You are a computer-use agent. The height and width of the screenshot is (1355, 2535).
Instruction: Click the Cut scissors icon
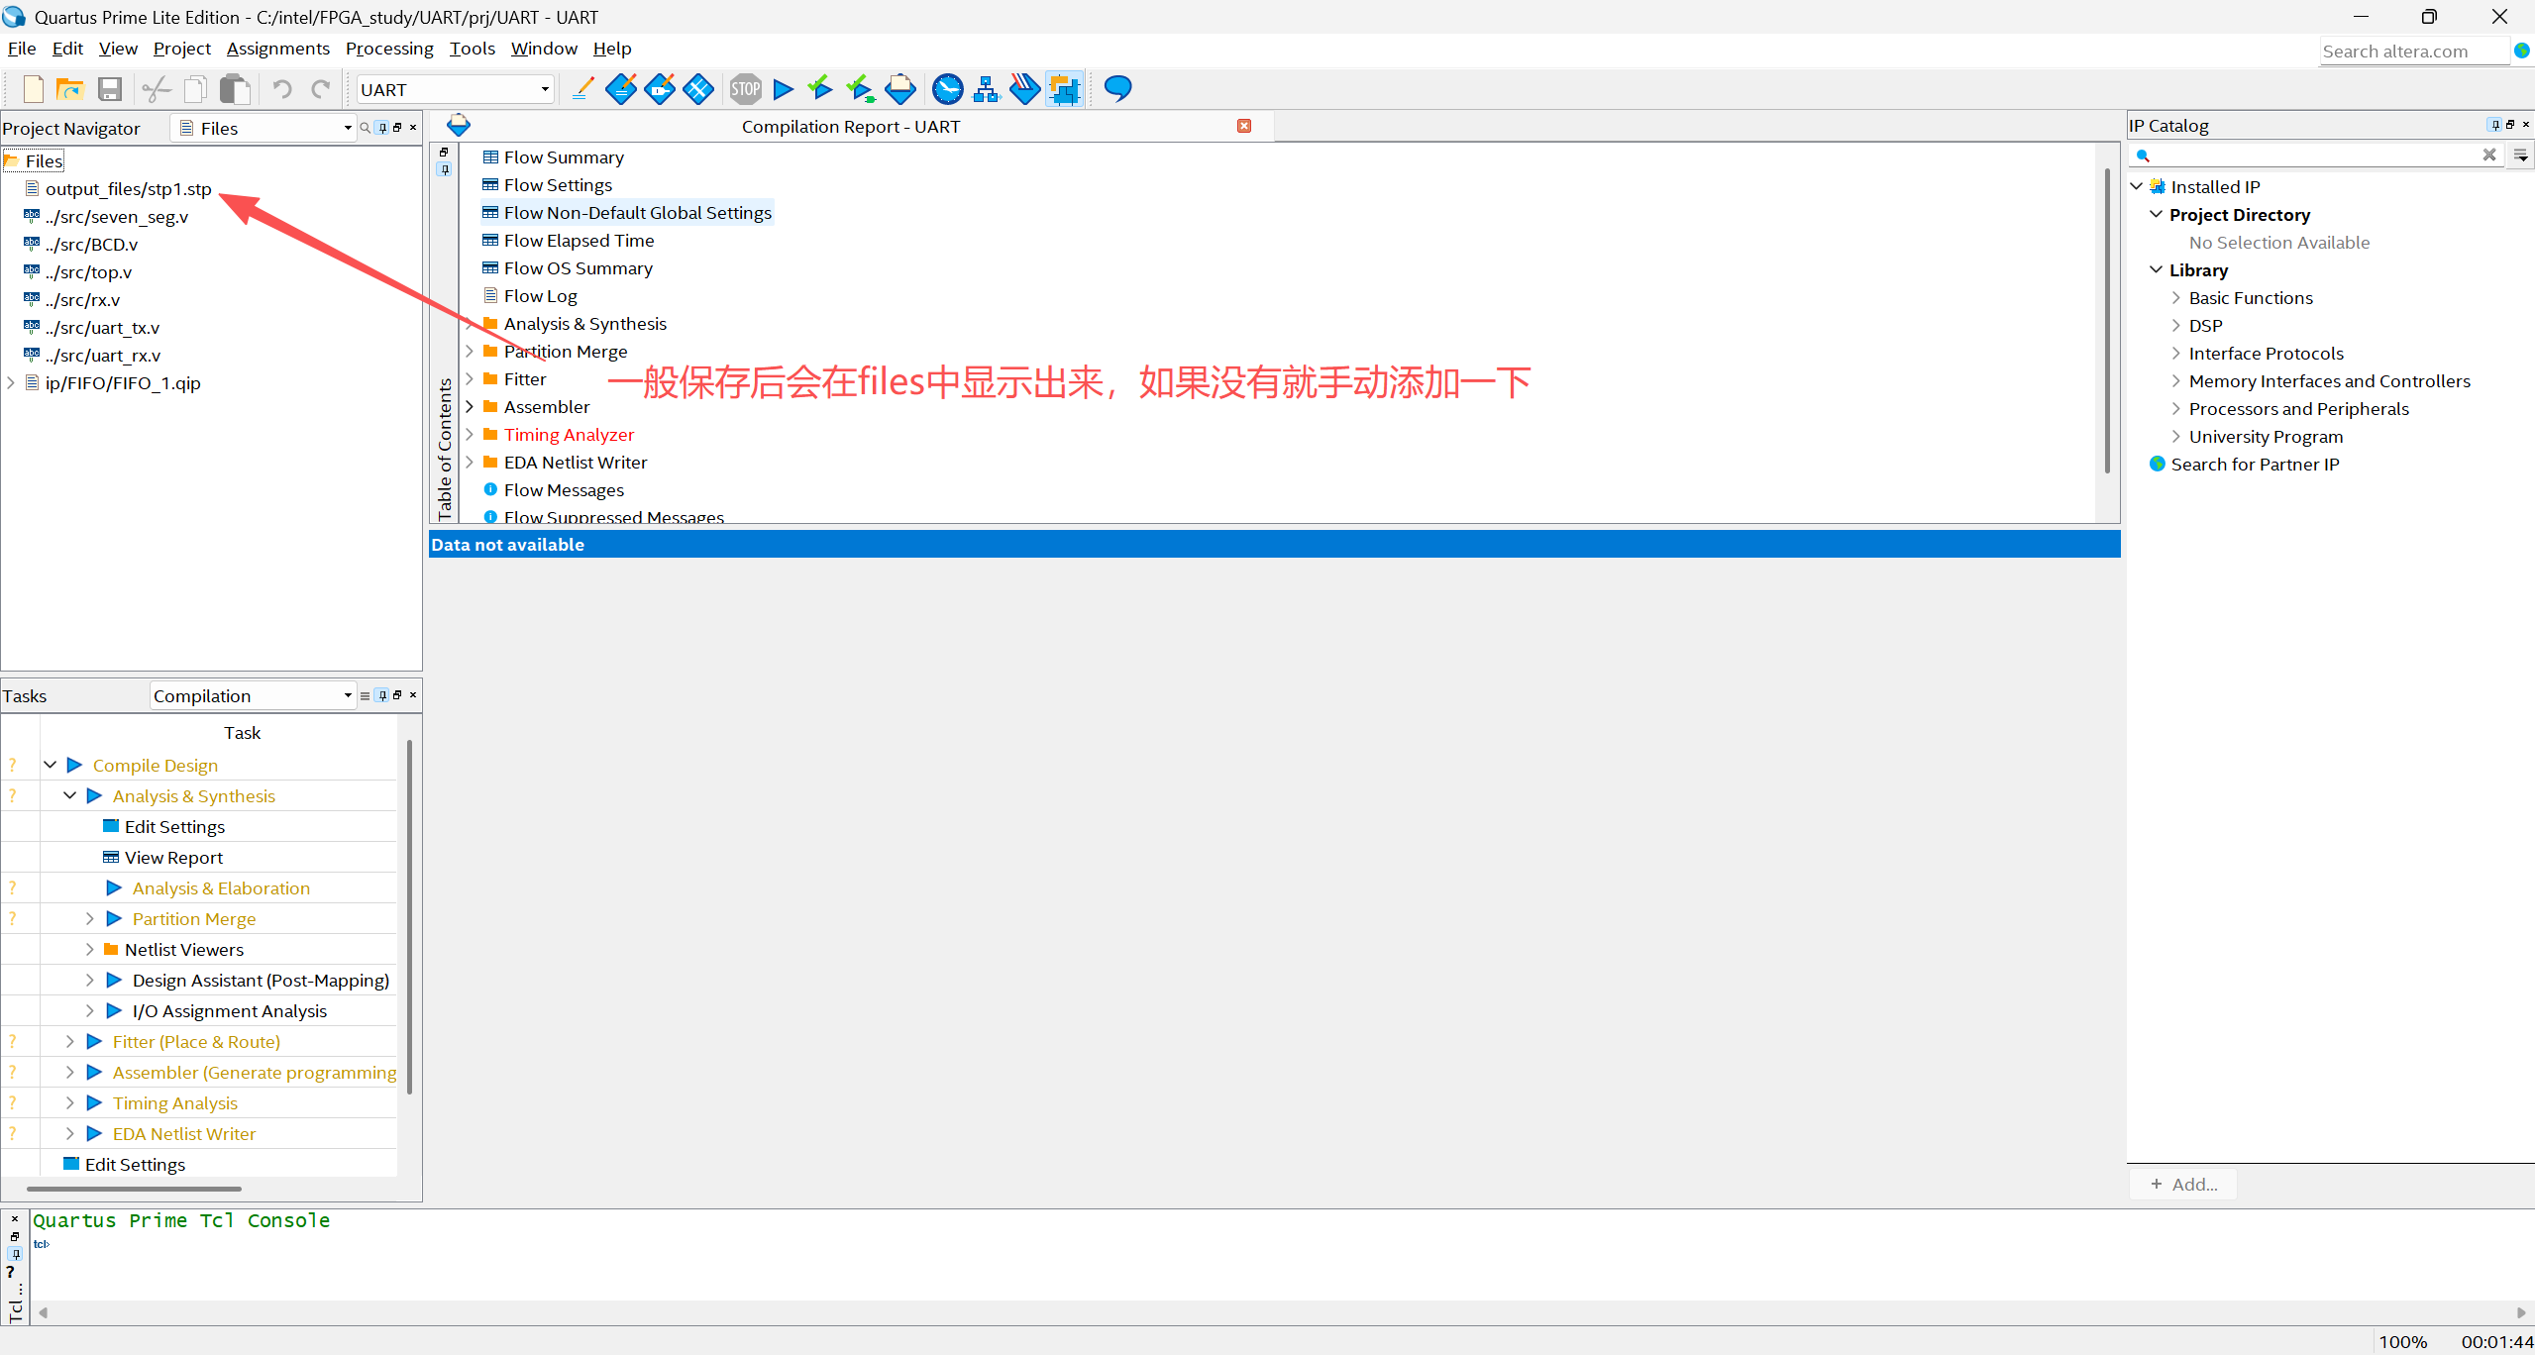(157, 89)
